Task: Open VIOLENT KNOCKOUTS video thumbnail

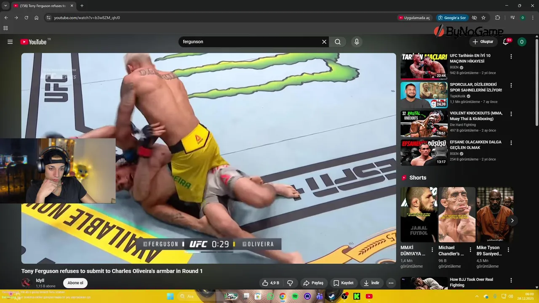Action: tap(424, 124)
